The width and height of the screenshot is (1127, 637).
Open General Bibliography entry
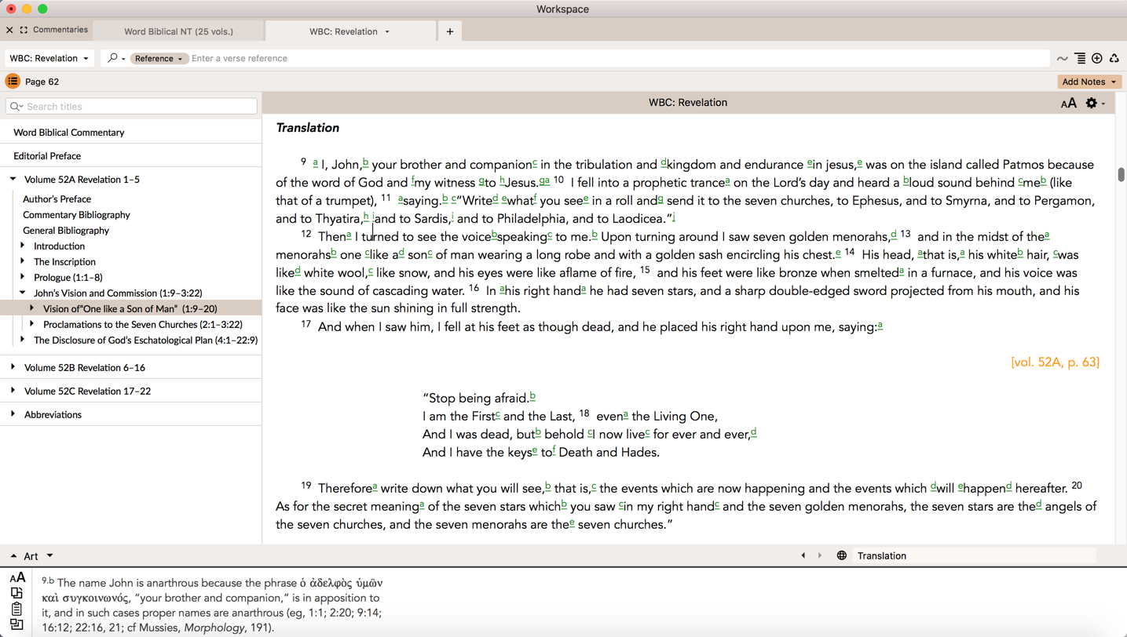[66, 231]
